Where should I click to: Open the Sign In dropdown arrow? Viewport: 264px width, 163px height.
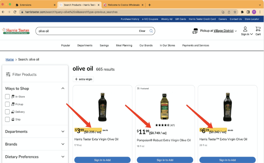click(251, 34)
